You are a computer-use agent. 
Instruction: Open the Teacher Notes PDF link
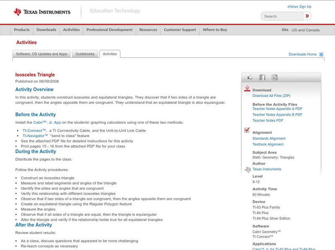pyautogui.click(x=268, y=120)
